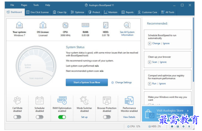Click the RAM Optimization icon
The width and height of the screenshot is (202, 131).
point(62,100)
